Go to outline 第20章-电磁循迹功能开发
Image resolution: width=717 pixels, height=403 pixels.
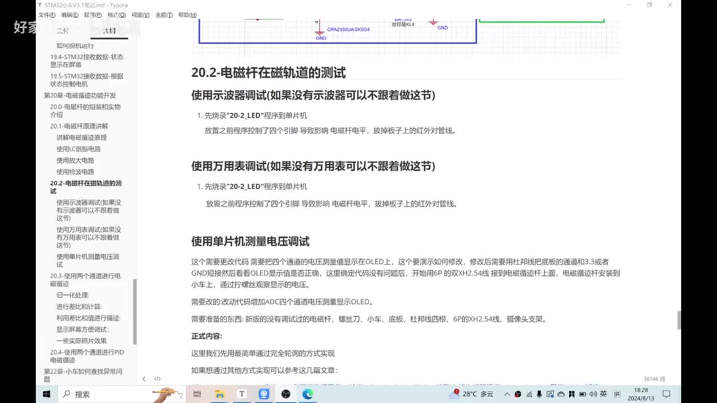80,96
